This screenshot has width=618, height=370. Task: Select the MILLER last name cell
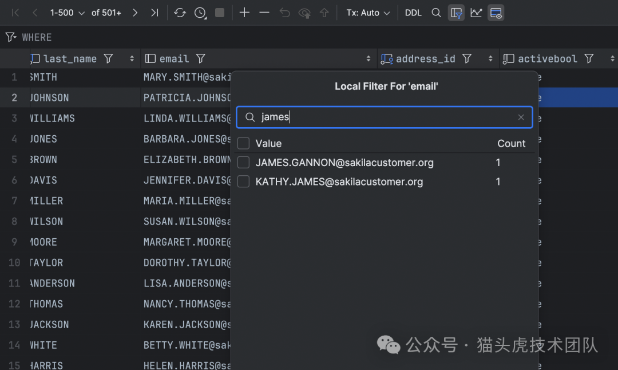coord(85,200)
